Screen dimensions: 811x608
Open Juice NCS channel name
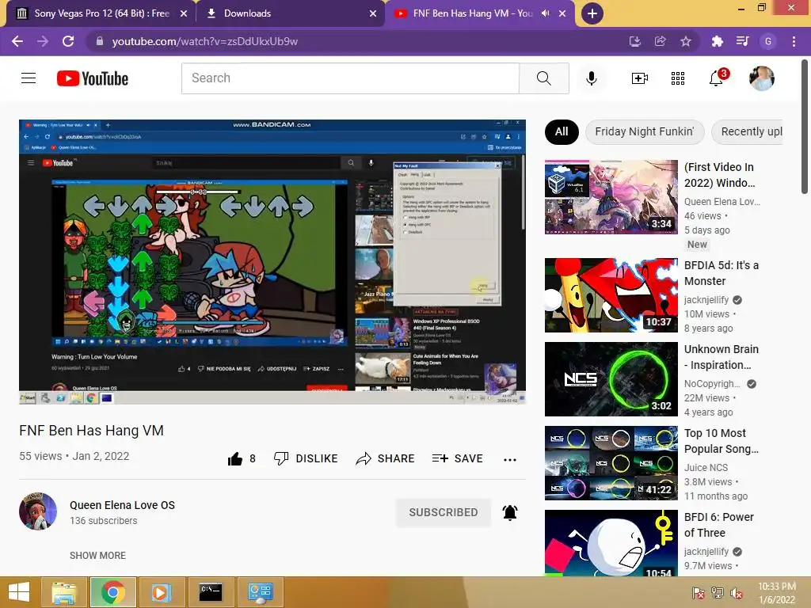(706, 467)
